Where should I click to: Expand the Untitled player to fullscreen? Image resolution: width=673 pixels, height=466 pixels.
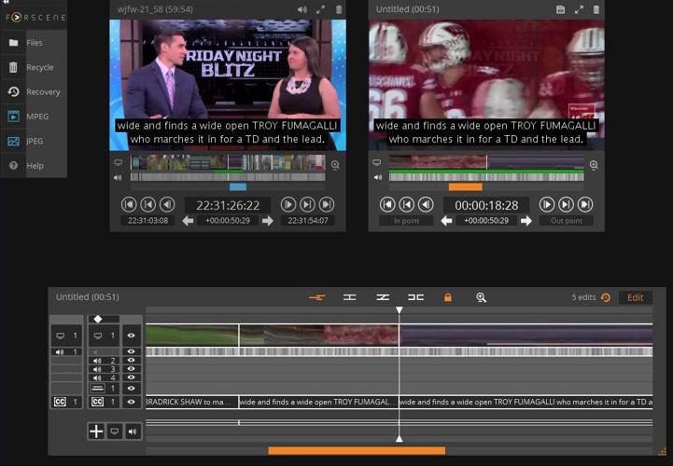point(579,9)
